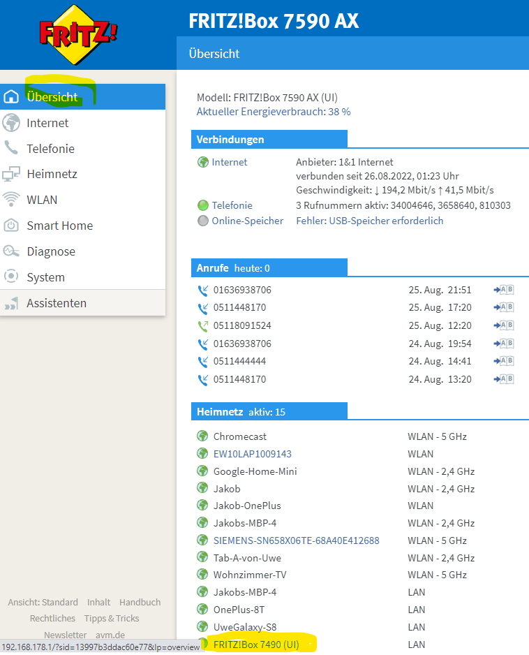Click the Verbindungen section header
Screen dimensions: 529x655
[230, 140]
